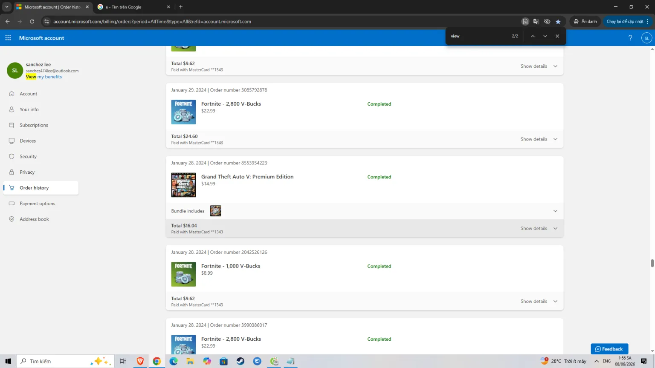Screen dimensions: 655x368
Task: Click the View my benefits link
Action: pos(44,77)
